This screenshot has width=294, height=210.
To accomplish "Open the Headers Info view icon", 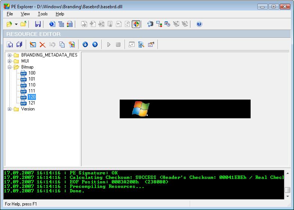I will pyautogui.click(x=52, y=24).
